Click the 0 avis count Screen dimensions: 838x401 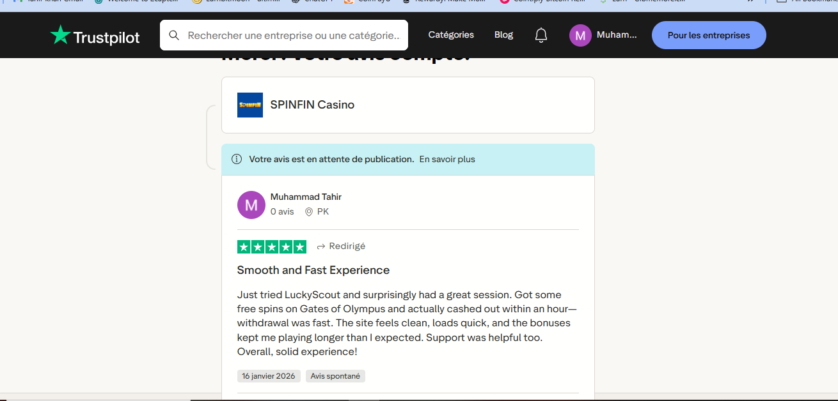click(x=282, y=211)
